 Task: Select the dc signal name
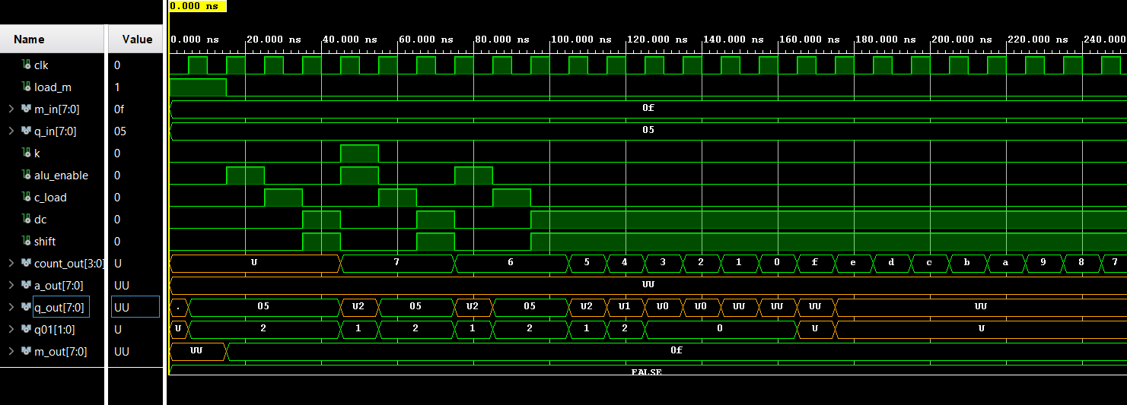40,220
